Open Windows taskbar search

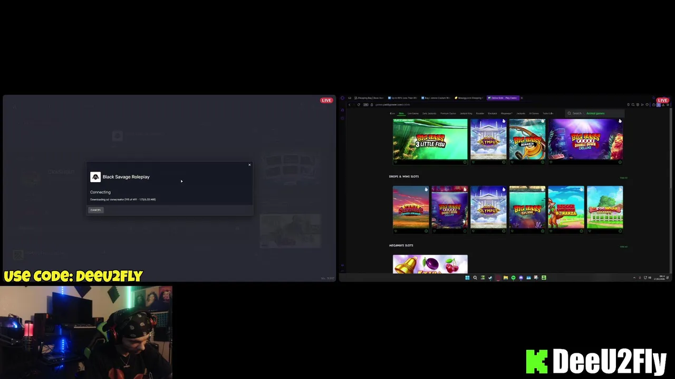coord(475,277)
